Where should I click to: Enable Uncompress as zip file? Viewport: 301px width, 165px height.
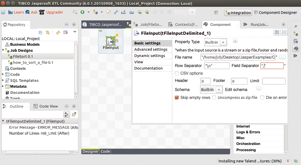pyautogui.click(x=214, y=98)
